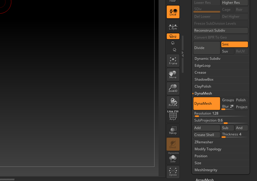
Task: Toggle Transp transparency mode
Action: pyautogui.click(x=173, y=130)
